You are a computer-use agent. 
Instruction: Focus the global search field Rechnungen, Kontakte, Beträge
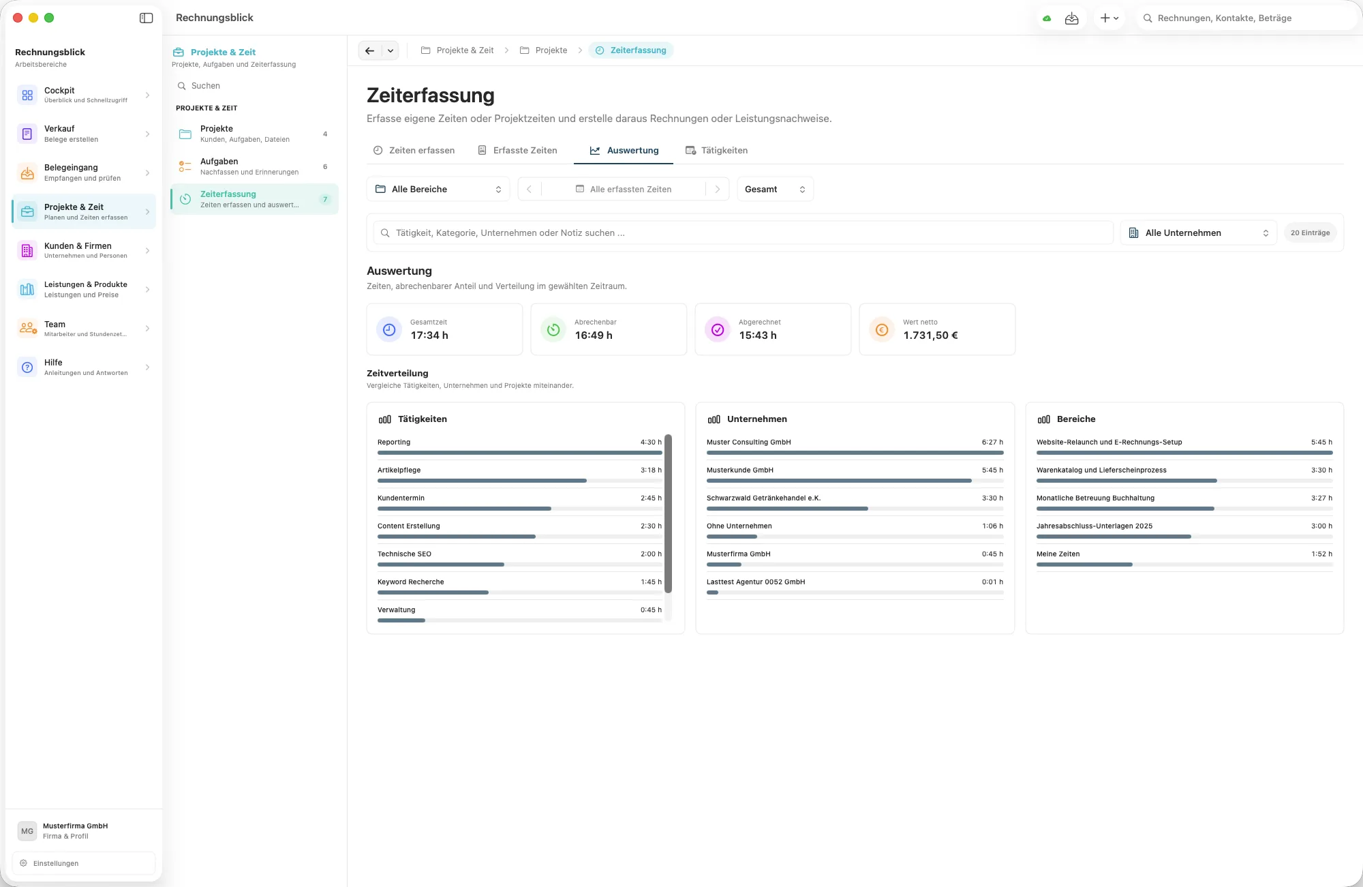[1247, 18]
